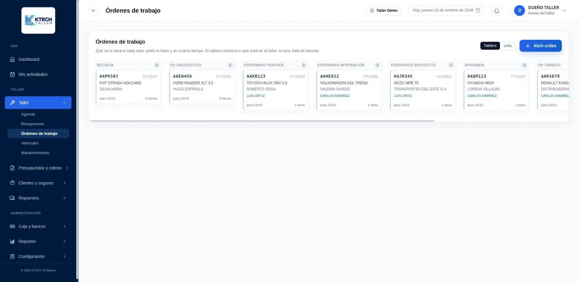The image size is (579, 282).
Task: Expand Presupuestos y cobros chevron
Action: coord(67,168)
